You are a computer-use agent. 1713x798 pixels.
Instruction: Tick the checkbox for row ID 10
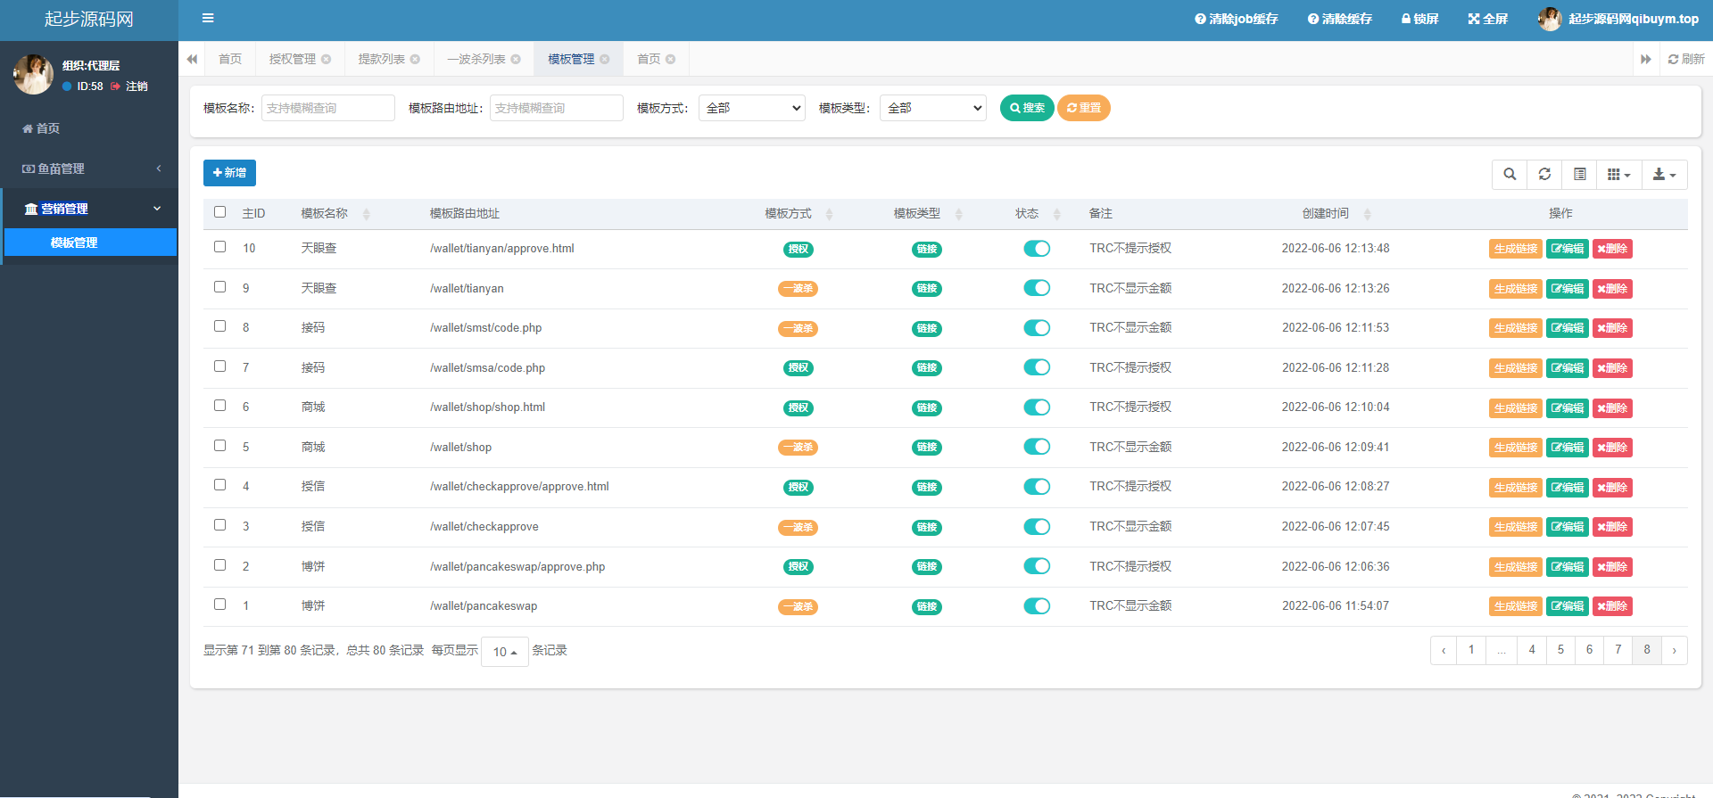point(220,247)
